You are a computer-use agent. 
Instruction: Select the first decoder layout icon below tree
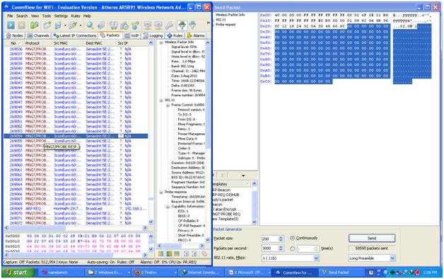[160, 254]
